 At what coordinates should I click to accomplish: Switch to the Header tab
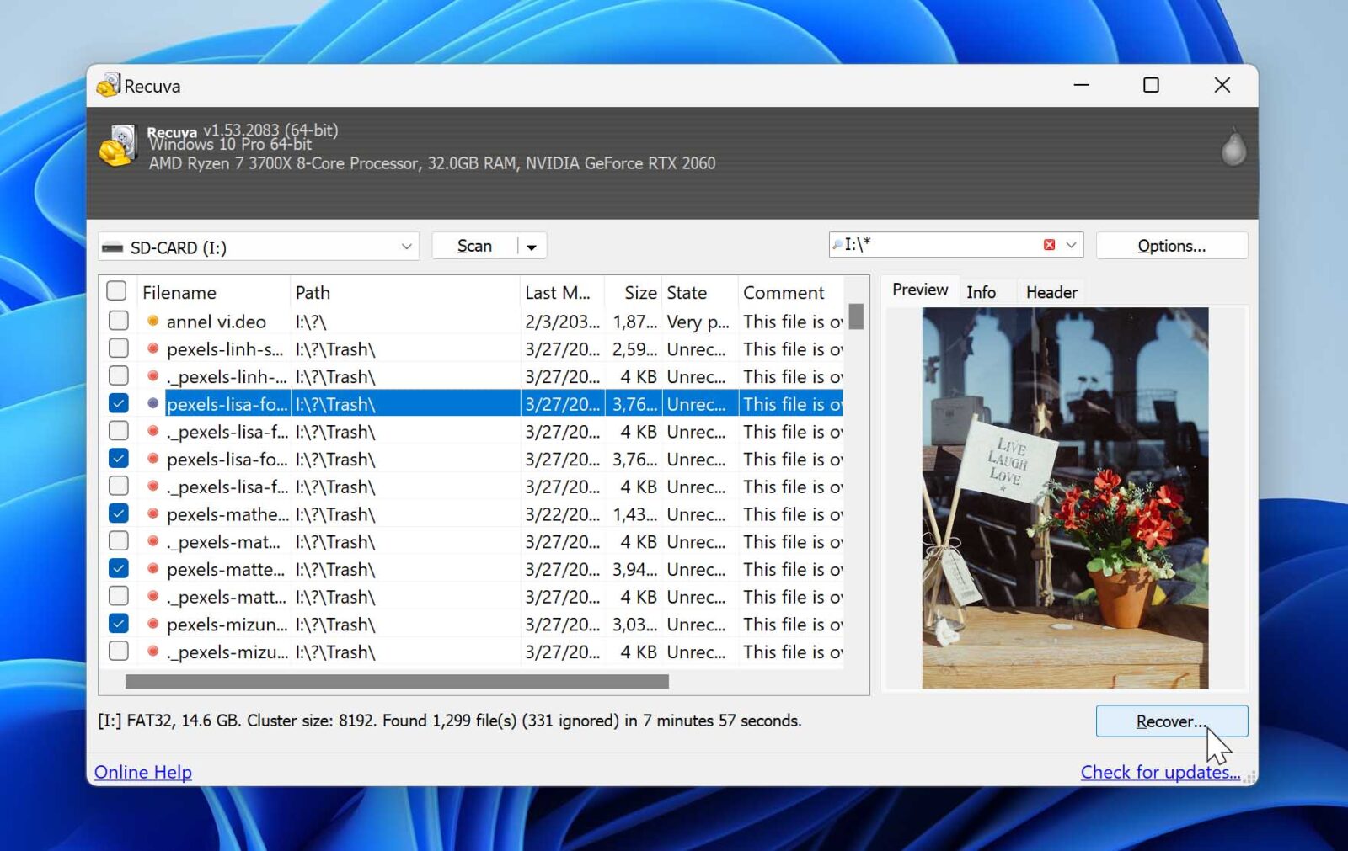[1051, 291]
